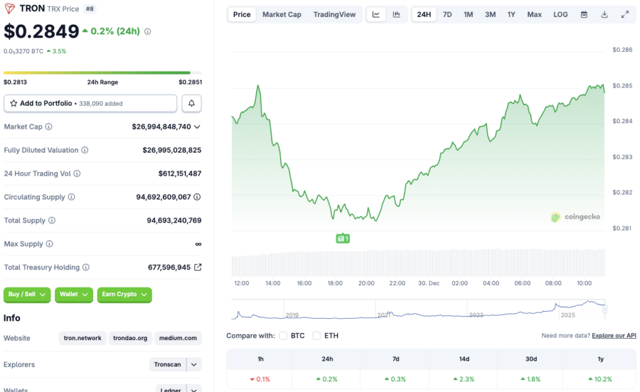
Task: Select the 7D timeframe
Action: click(447, 14)
